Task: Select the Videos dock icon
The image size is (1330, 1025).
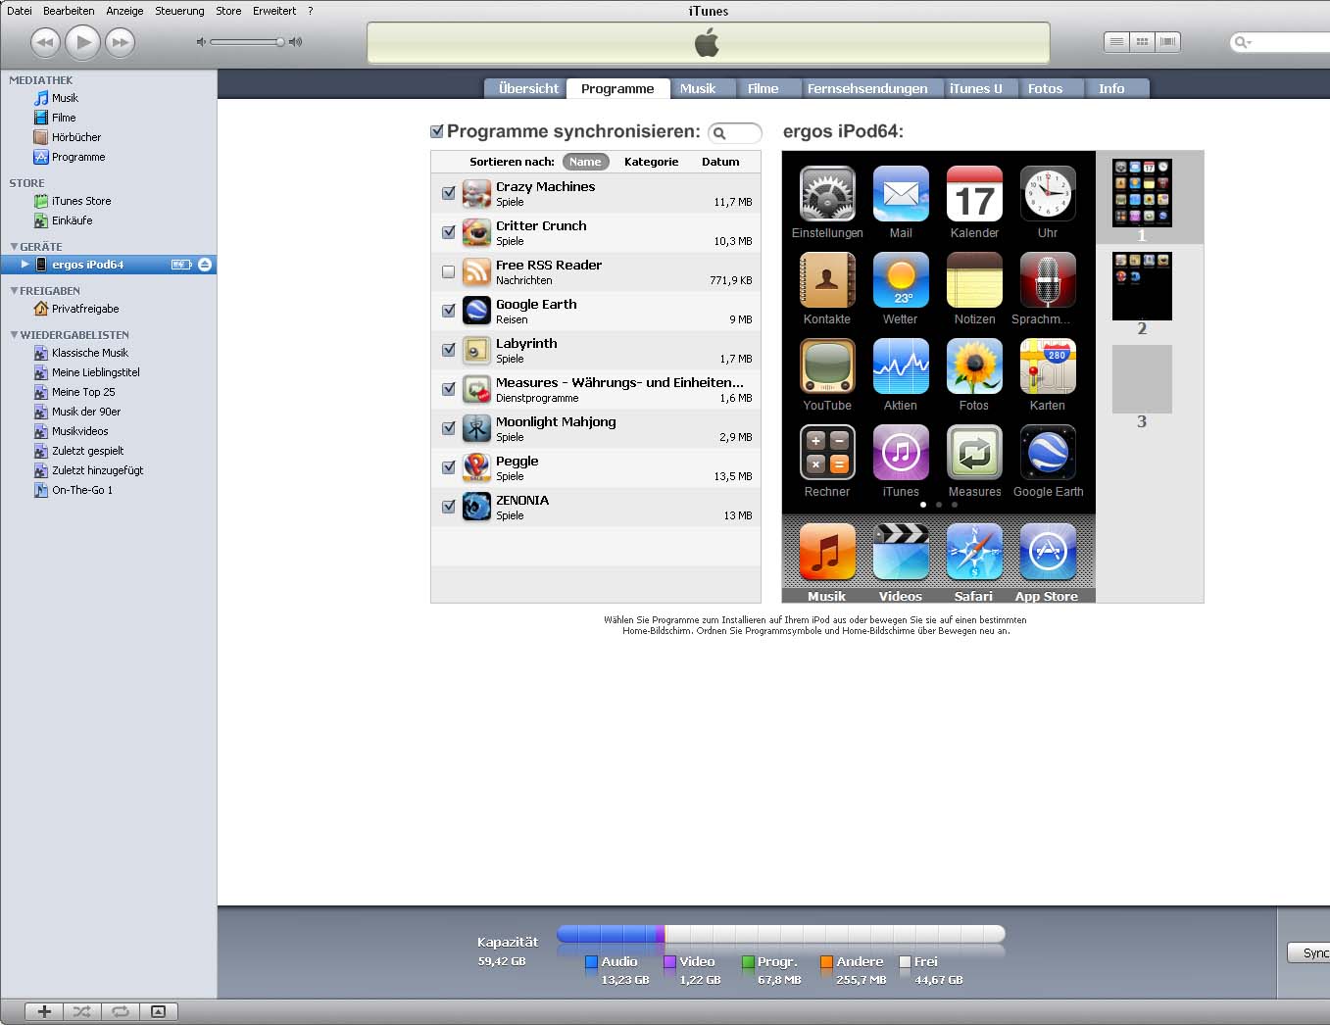Action: [901, 552]
